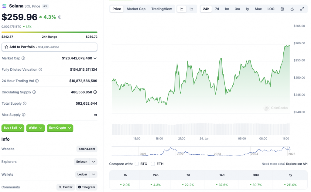Expand chart to fullscreen via expand icon
Viewport: 311px width, 192px height.
pos(302,9)
